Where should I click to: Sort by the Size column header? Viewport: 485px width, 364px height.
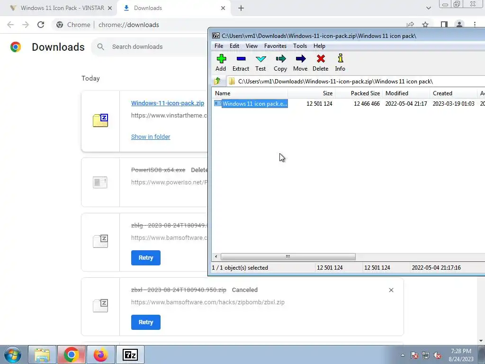click(312, 93)
